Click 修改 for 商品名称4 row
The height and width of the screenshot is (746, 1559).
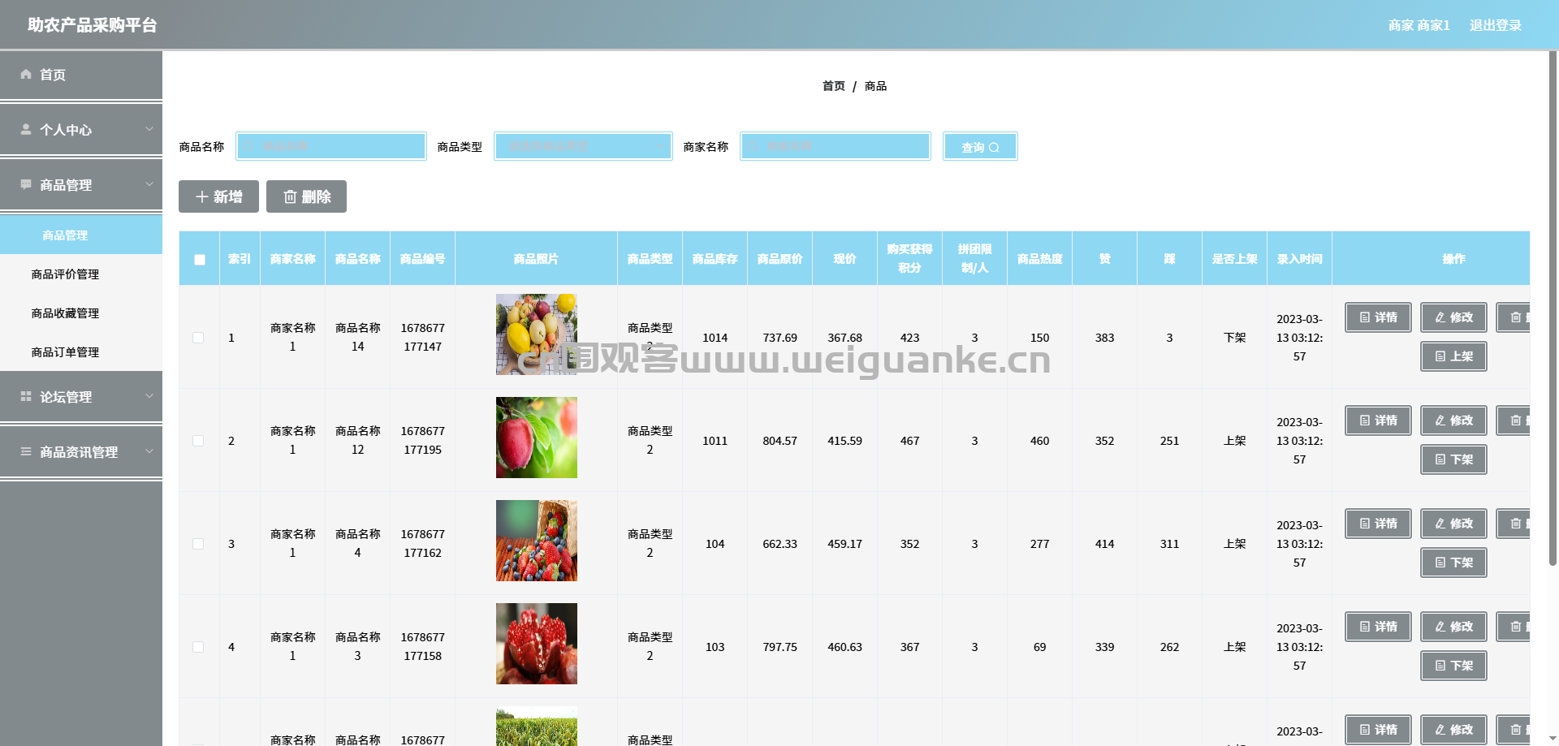(1453, 524)
